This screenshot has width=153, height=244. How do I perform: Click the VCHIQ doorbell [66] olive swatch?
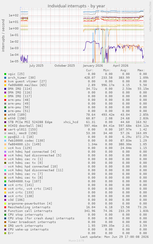pos(5,126)
